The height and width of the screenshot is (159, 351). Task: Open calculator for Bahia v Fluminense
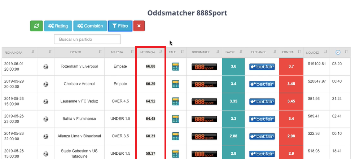(x=176, y=119)
